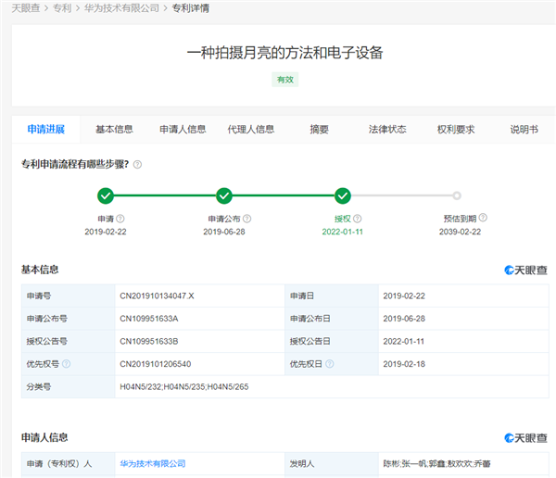This screenshot has height=478, width=556.
Task: Click the help icon next to 申请公布
Action: click(247, 219)
